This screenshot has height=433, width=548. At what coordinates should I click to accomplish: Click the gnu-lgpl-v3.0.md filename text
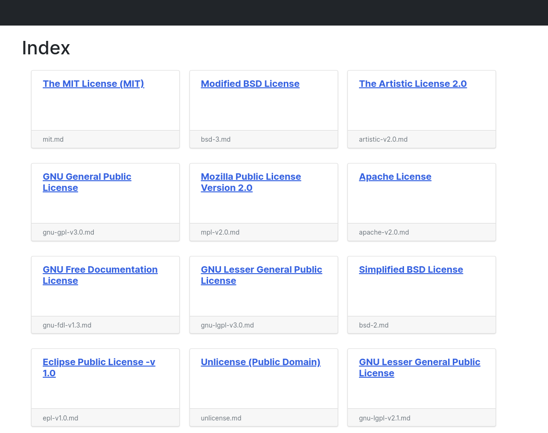pyautogui.click(x=227, y=325)
